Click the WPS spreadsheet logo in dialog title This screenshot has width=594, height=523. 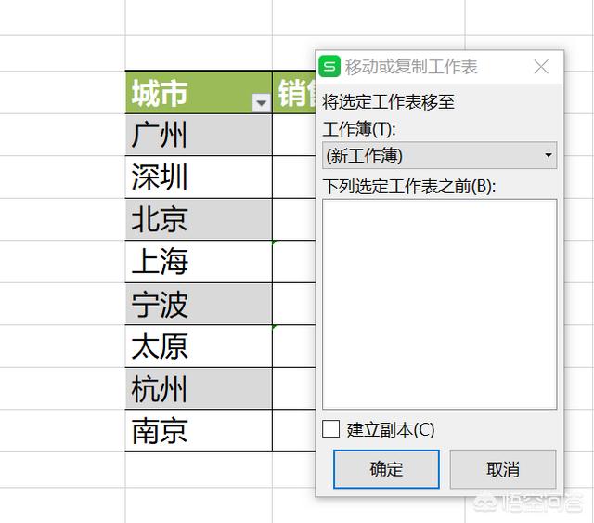(x=329, y=66)
